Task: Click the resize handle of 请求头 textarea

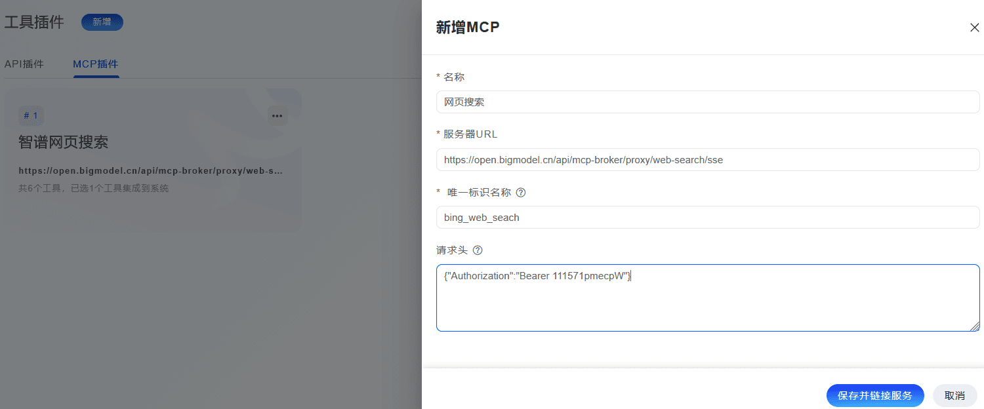Action: click(975, 326)
